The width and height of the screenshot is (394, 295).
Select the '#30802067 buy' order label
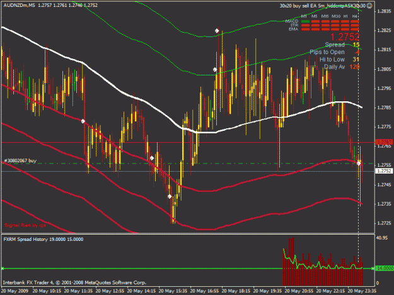[20, 160]
